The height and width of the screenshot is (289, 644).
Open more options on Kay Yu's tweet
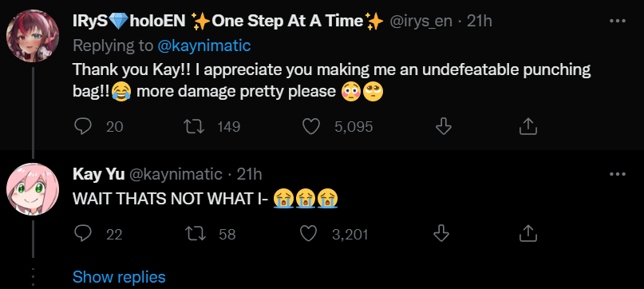pos(618,174)
